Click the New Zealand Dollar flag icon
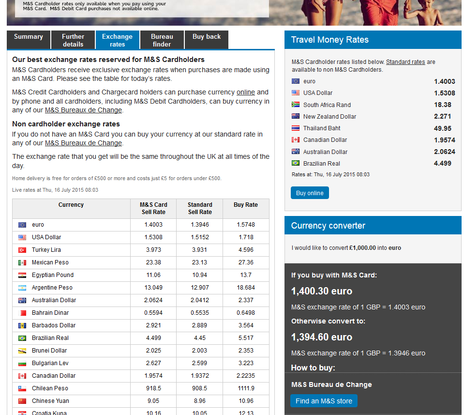The height and width of the screenshot is (415, 464). pyautogui.click(x=296, y=116)
